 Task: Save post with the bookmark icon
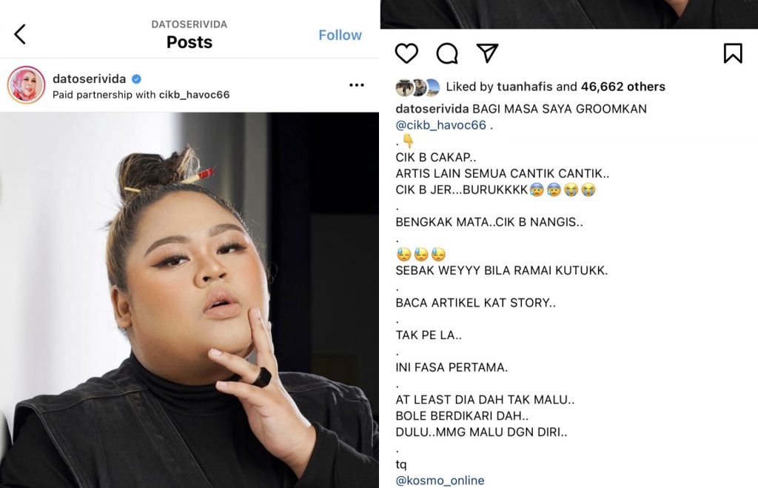[x=733, y=53]
